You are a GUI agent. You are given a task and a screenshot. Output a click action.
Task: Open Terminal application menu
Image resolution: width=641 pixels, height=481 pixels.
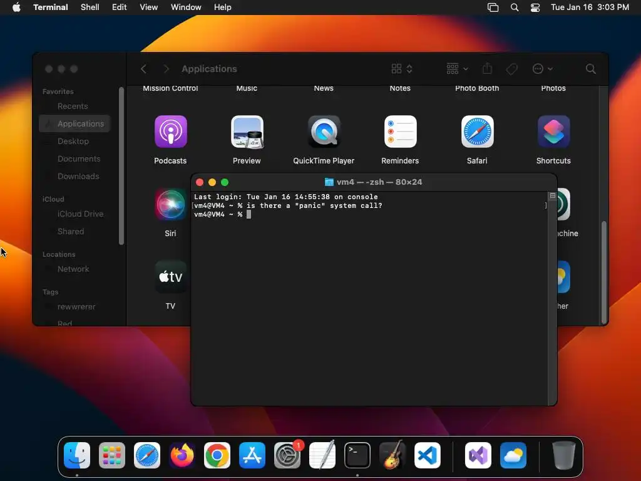click(51, 8)
